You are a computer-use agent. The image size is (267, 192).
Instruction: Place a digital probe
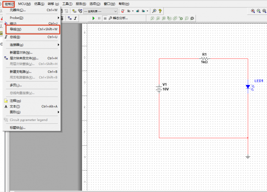pyautogui.click(x=187, y=18)
